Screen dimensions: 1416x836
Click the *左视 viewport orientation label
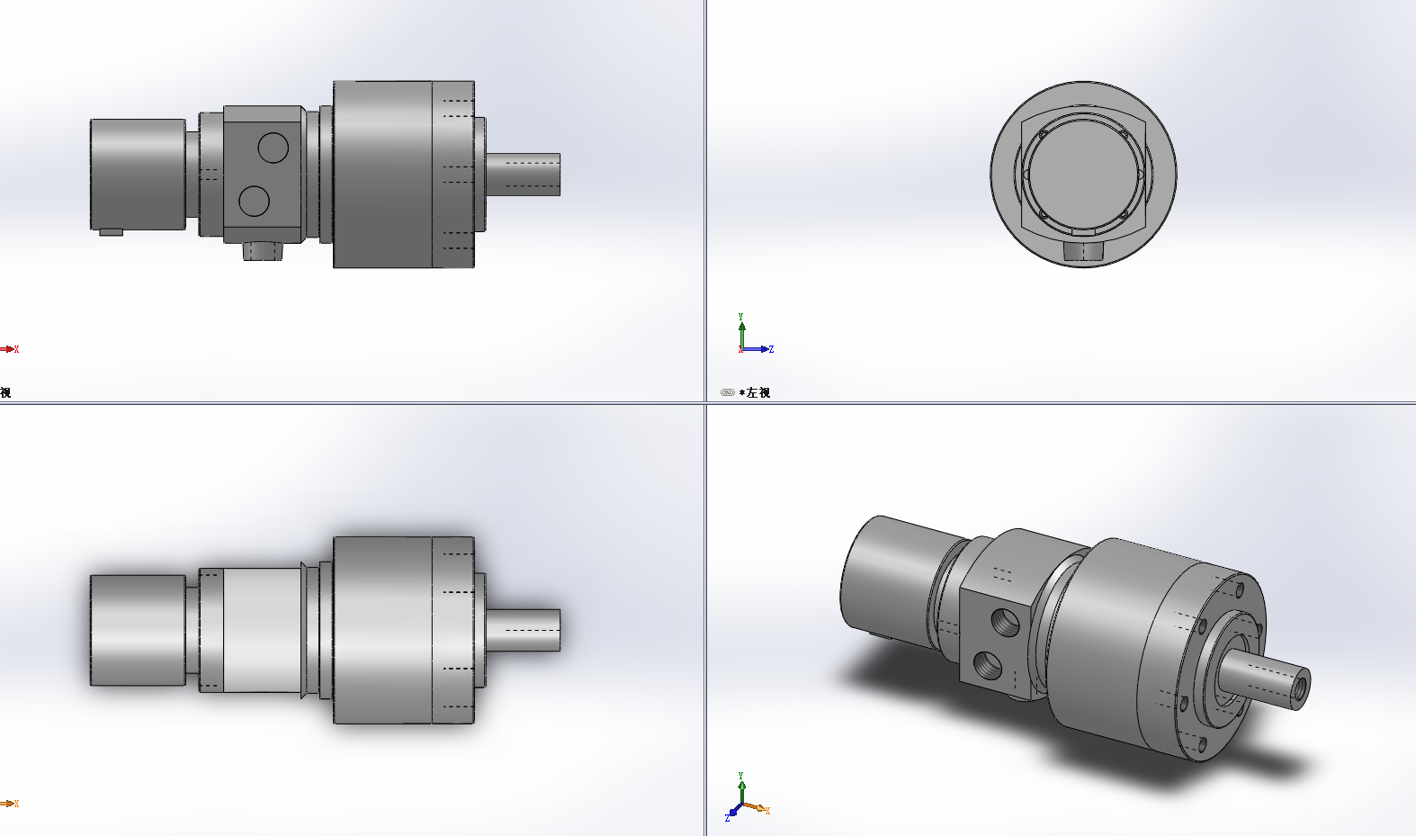[x=754, y=392]
